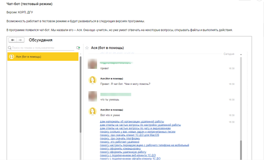264x160 pixels.
Task: Click the blurred user avatar next to 'привет'
Action: (92, 64)
